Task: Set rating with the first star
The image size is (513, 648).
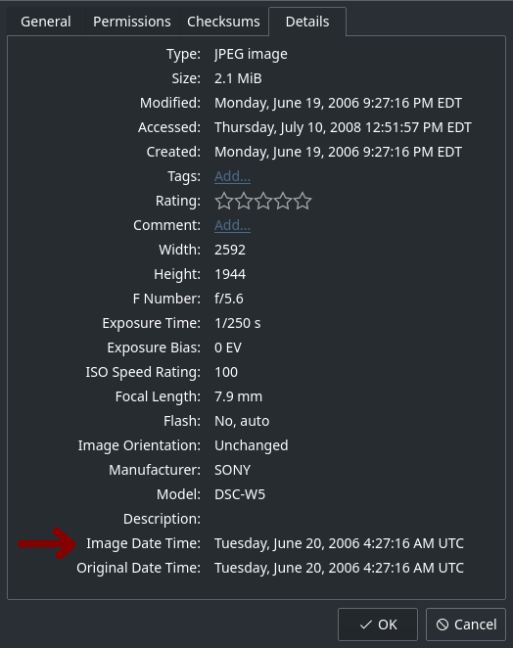Action: click(x=223, y=201)
